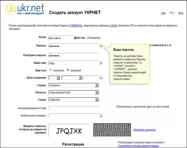The image size is (187, 148).
Task: Open info icon next to name field
Action: (101, 63)
